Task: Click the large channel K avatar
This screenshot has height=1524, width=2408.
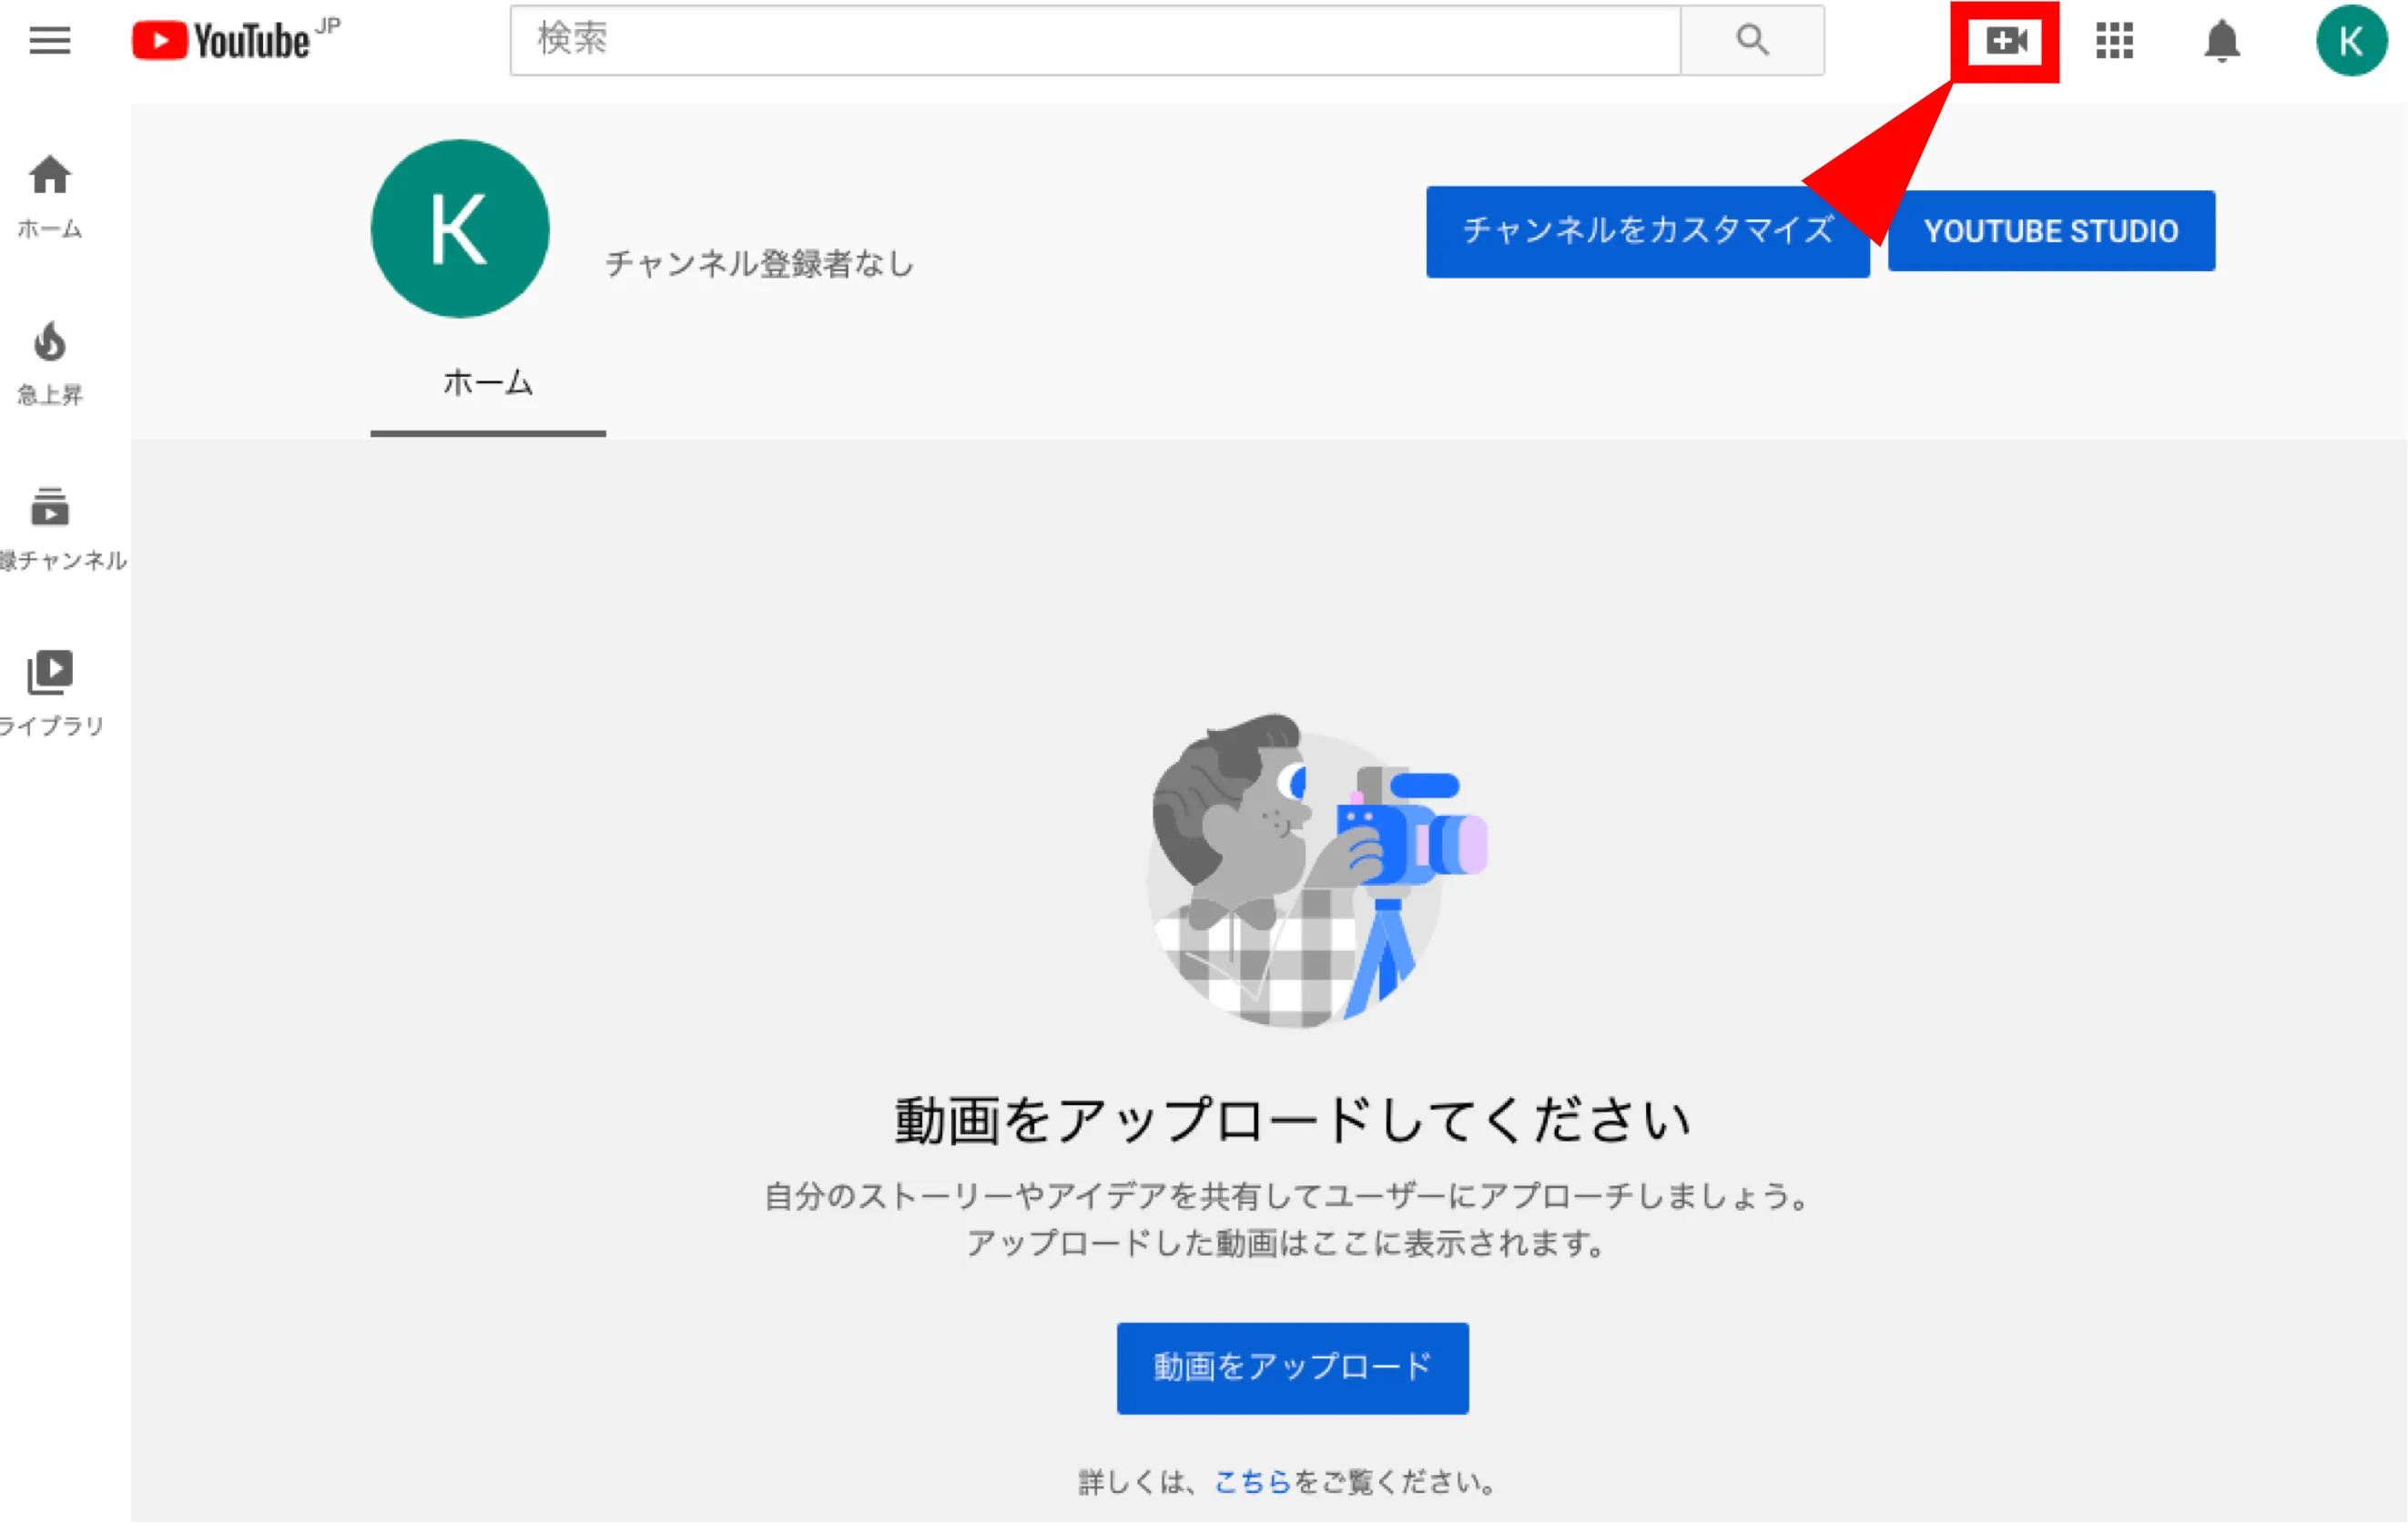Action: click(460, 229)
